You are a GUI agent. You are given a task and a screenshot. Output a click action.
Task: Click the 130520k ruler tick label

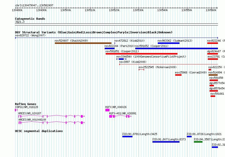[114, 10]
